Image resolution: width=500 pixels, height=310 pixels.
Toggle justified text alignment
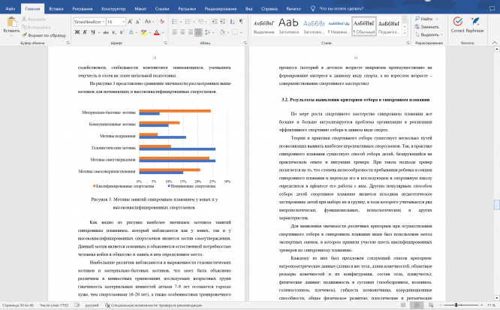coord(198,32)
